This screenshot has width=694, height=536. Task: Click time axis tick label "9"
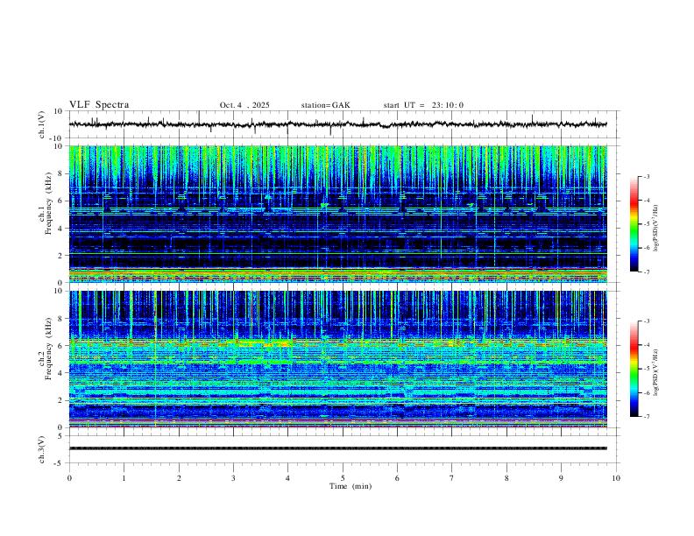561,478
